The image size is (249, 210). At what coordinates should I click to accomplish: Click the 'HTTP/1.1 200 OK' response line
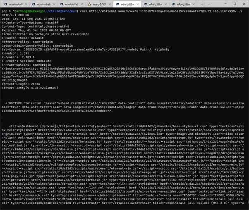pos(15,15)
